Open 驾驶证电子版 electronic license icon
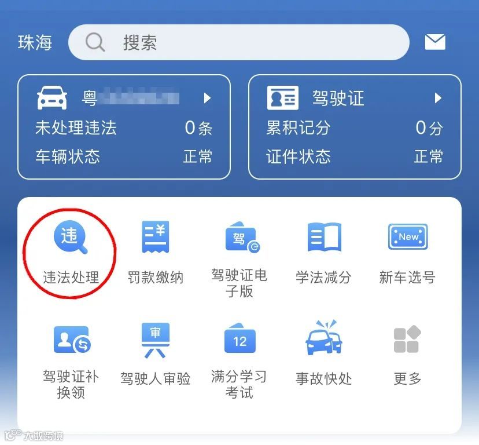Viewport: 479px width, 445px height. [242, 237]
